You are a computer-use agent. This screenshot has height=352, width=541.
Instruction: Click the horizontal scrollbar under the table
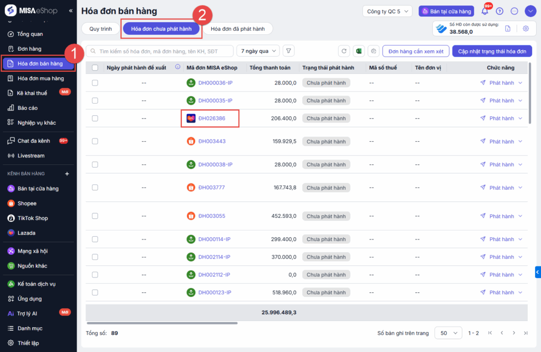162,323
